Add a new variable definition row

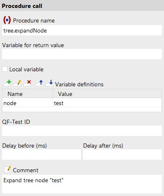[8, 83]
